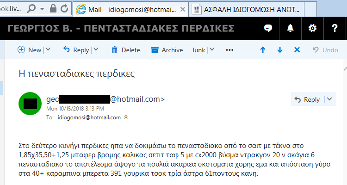
Task: Expand the New message dropdown arrow
Action: pos(48,49)
